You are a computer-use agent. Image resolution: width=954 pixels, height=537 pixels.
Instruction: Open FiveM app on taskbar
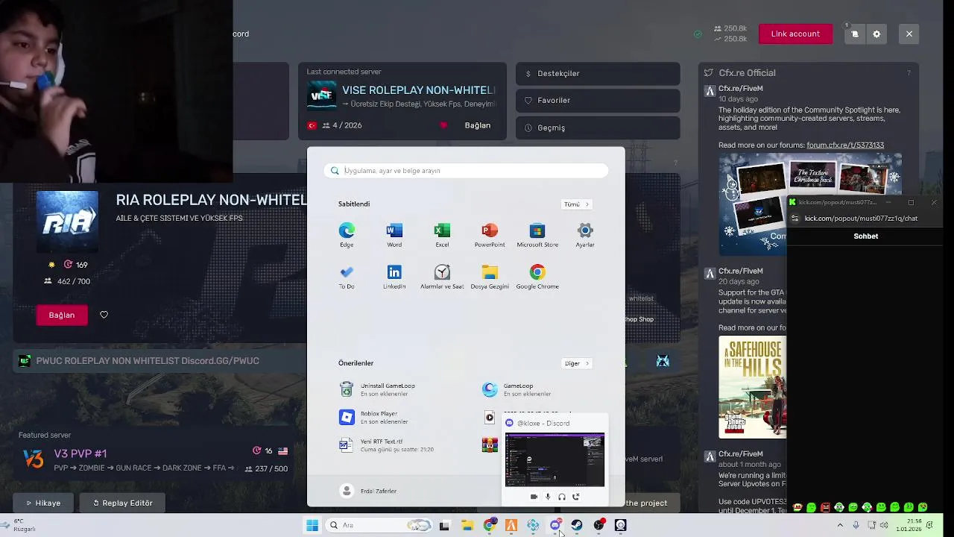click(511, 525)
